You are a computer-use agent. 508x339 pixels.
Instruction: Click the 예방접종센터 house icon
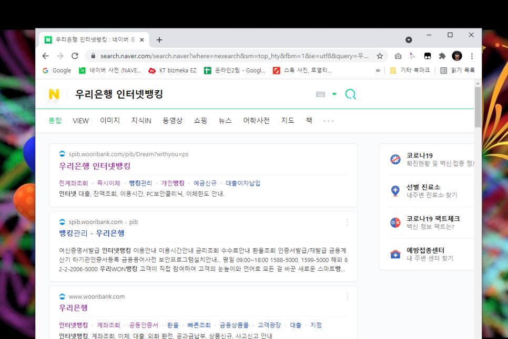pyautogui.click(x=395, y=255)
